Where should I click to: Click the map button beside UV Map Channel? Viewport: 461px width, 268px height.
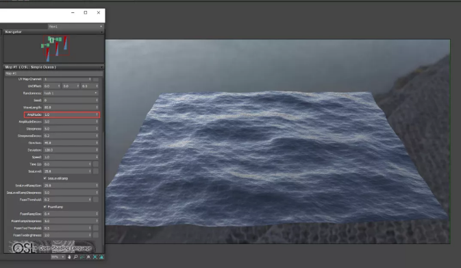95,79
